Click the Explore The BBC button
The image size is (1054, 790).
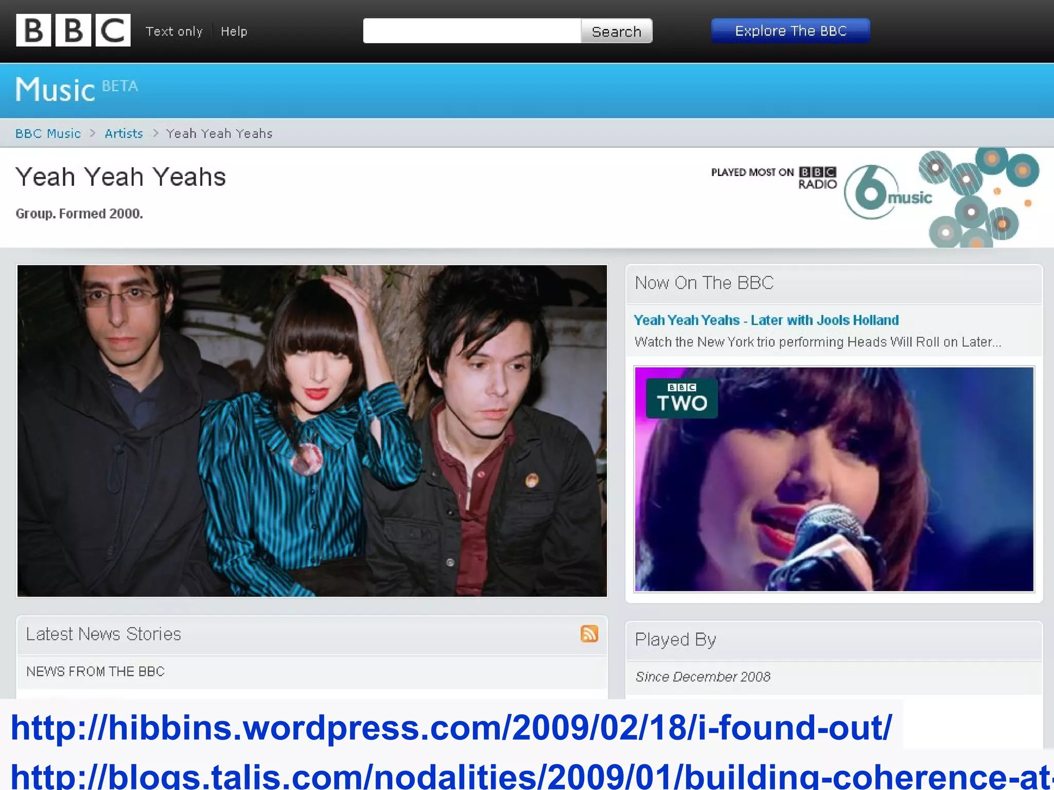click(790, 31)
